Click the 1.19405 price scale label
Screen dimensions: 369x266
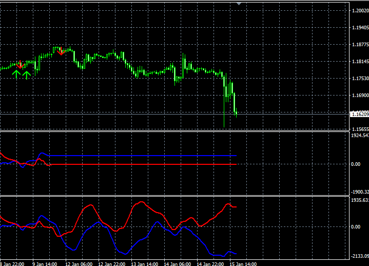pyautogui.click(x=360, y=28)
